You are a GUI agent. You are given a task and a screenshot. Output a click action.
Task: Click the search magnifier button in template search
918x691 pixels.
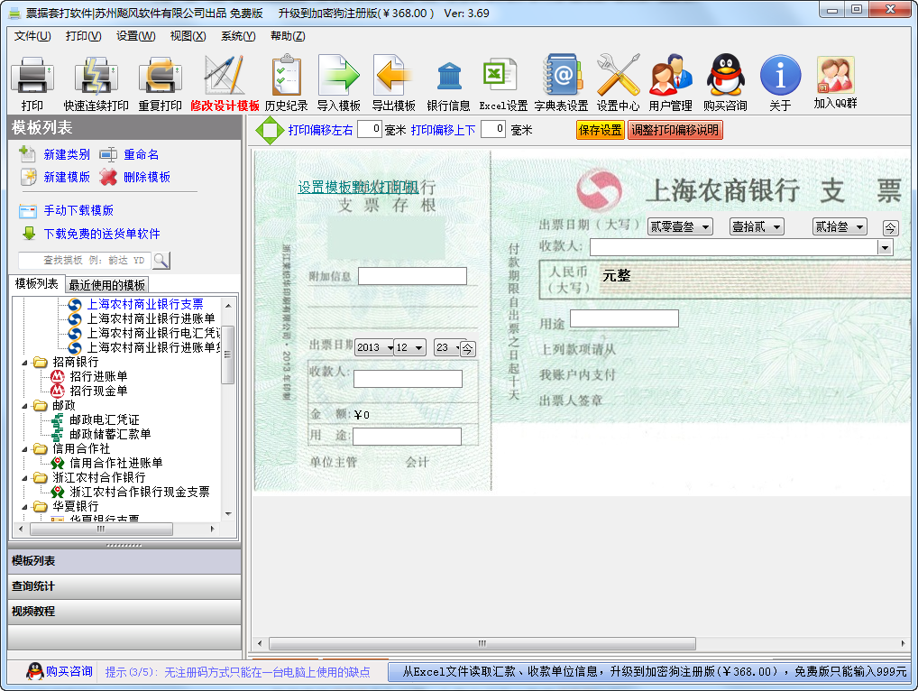[x=161, y=261]
